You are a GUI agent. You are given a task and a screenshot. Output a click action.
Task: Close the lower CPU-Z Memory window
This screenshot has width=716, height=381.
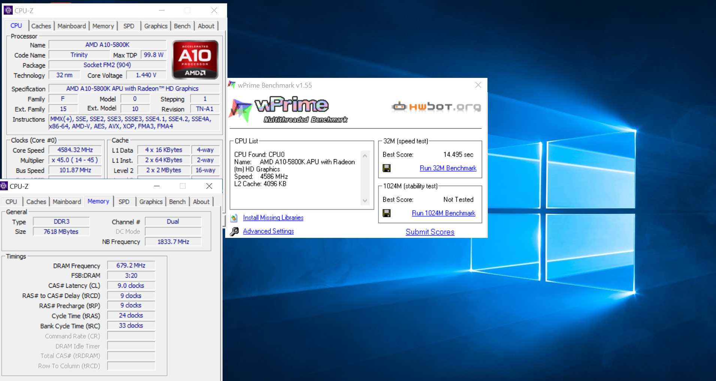[209, 186]
